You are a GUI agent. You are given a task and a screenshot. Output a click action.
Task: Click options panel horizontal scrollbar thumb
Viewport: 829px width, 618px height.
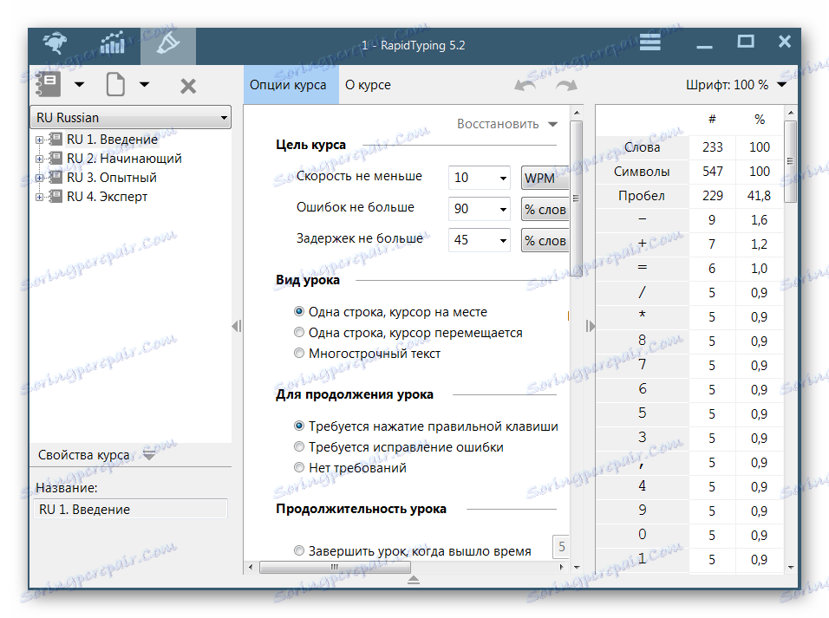click(x=336, y=567)
